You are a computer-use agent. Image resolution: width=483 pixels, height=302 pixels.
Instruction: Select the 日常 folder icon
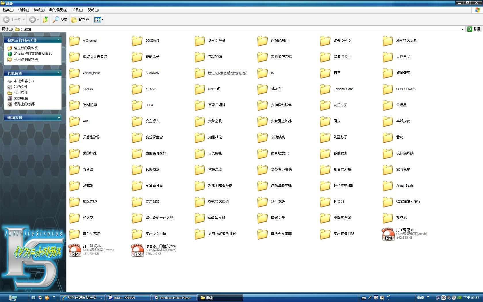[x=325, y=73]
